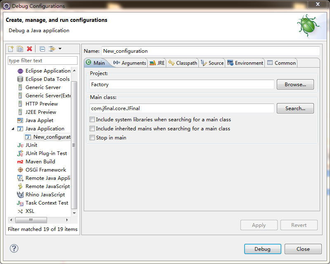330x264 pixels.
Task: Select Eclipse Application in the list
Action: tap(48, 71)
